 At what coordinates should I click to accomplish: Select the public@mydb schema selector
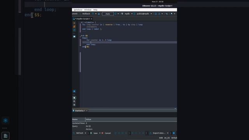pos(143,14)
